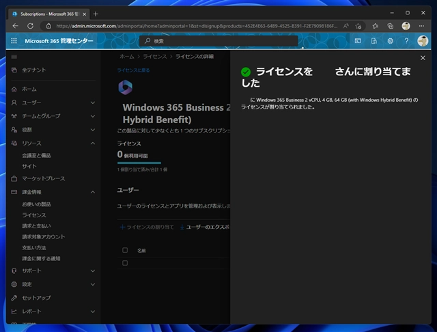The image size is (437, 332).
Task: Open セットアップ in the sidebar
Action: tap(36, 298)
